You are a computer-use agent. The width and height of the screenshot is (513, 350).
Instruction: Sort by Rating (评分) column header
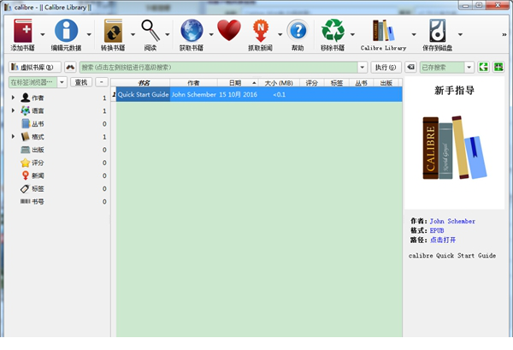312,83
